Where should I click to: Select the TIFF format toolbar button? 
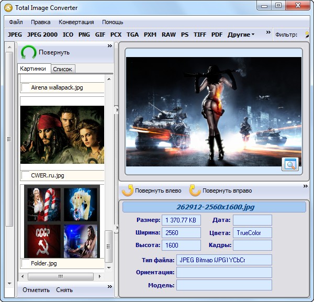[199, 35]
